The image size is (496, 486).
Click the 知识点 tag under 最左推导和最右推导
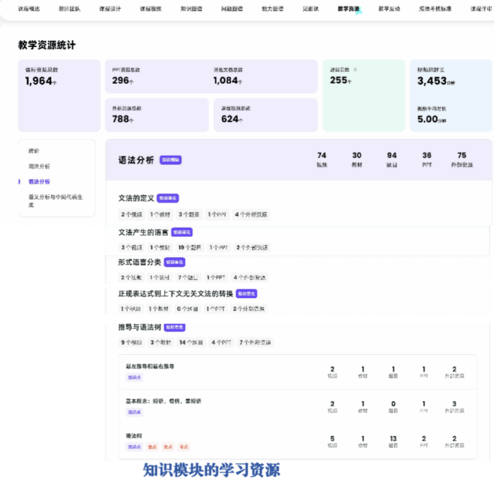tap(134, 378)
